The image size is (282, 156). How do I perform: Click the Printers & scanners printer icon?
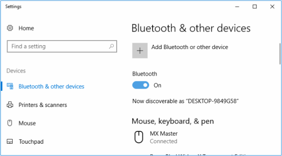[10, 105]
